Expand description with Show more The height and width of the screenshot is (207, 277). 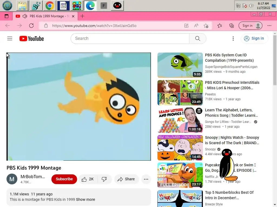pyautogui.click(x=85, y=199)
